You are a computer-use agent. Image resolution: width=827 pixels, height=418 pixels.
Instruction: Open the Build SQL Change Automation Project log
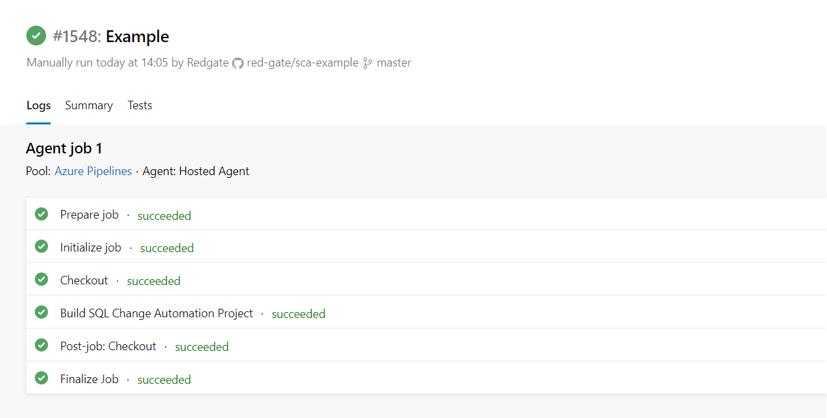click(426, 313)
